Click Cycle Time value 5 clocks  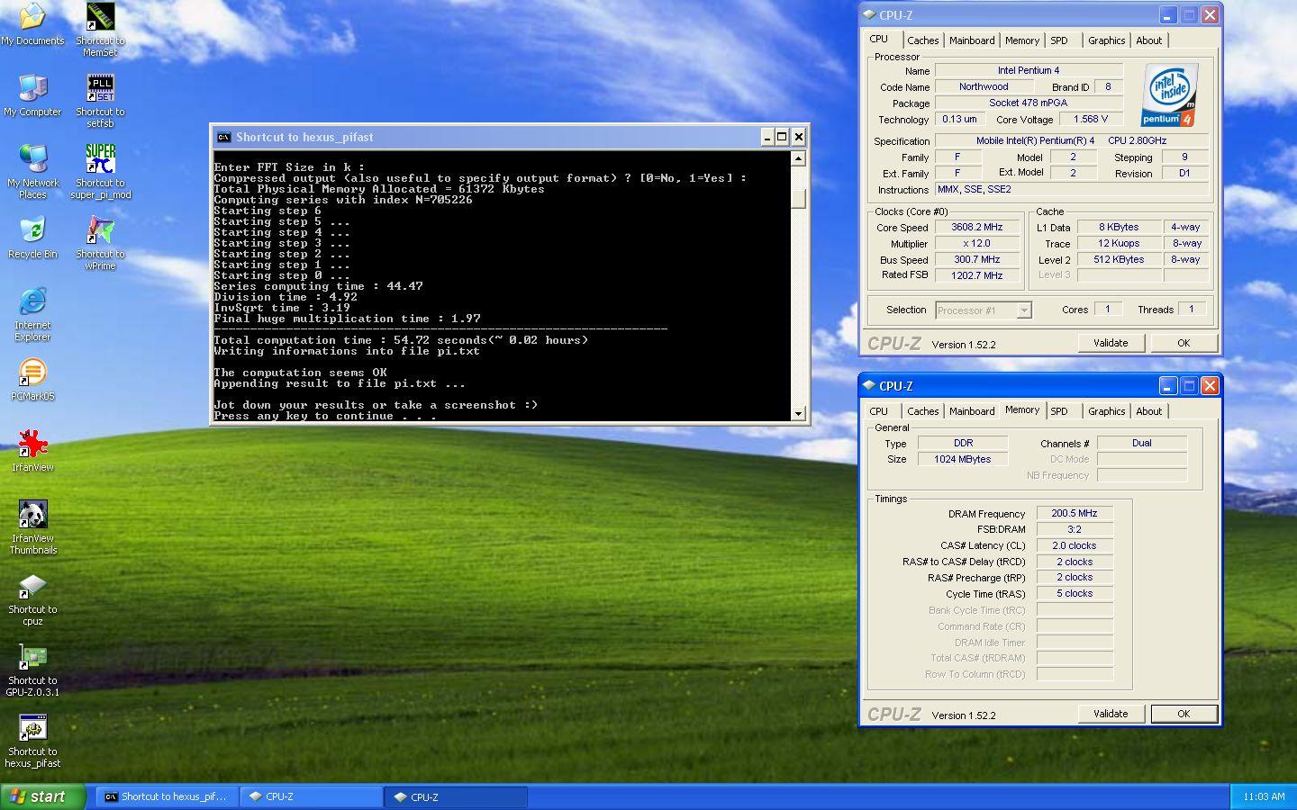point(1075,593)
